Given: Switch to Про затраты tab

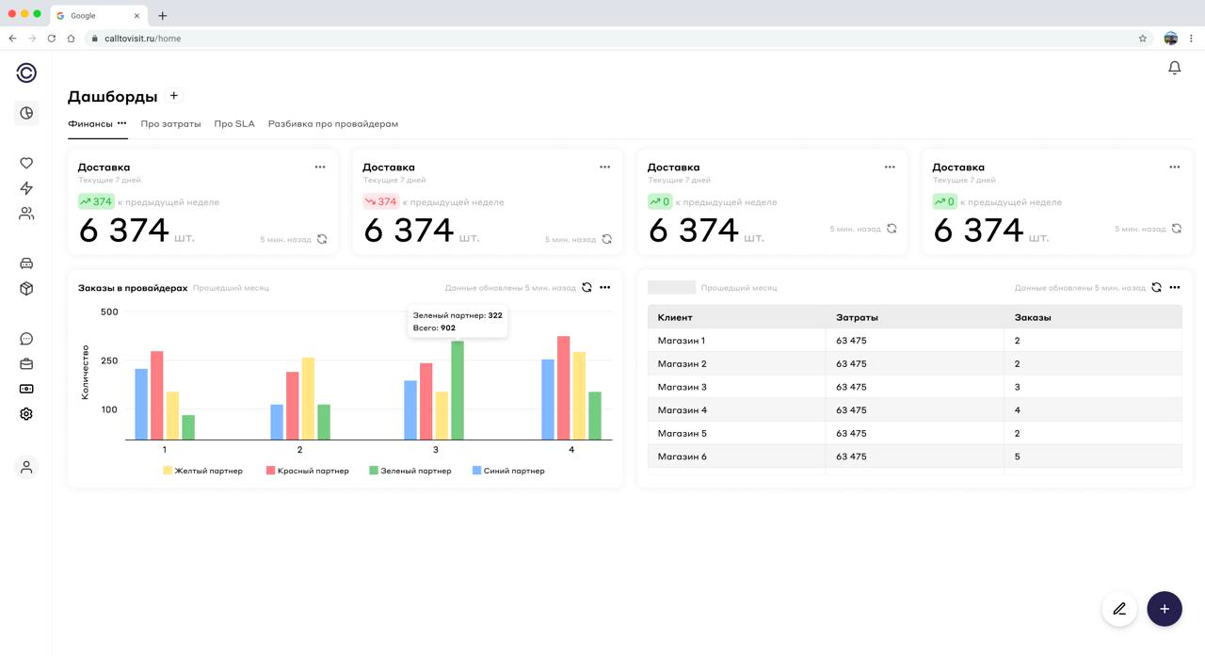Looking at the screenshot, I should coord(170,123).
